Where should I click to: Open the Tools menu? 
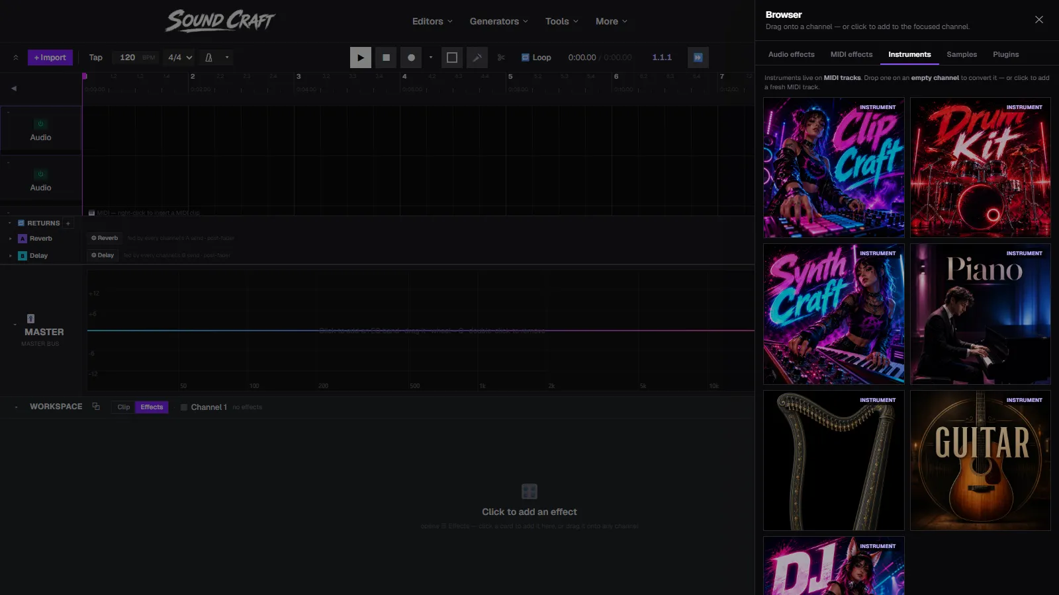point(561,21)
